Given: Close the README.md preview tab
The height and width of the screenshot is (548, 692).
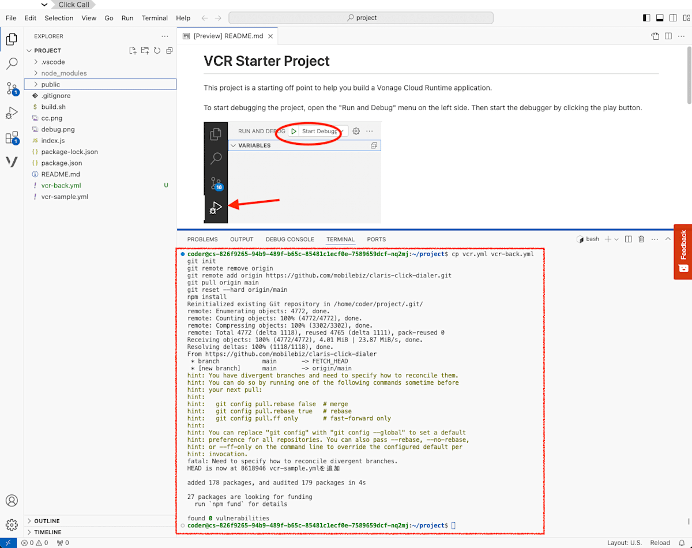Looking at the screenshot, I should 270,36.
